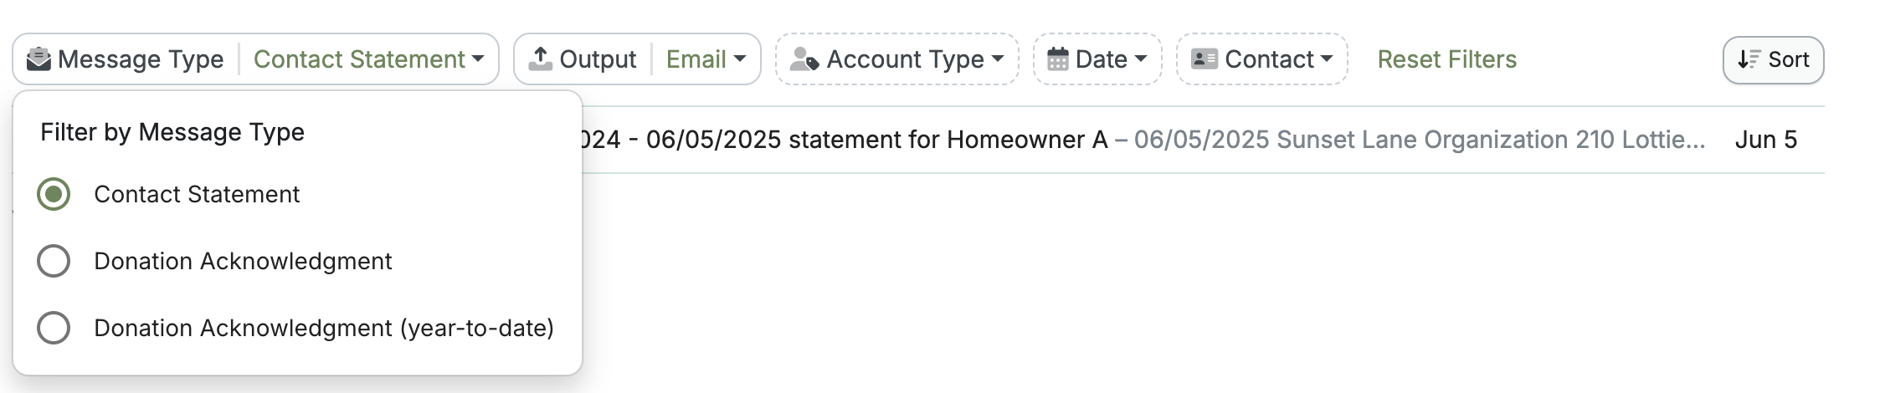The image size is (1885, 393).
Task: Click the Contact Statement option label
Action: point(197,194)
